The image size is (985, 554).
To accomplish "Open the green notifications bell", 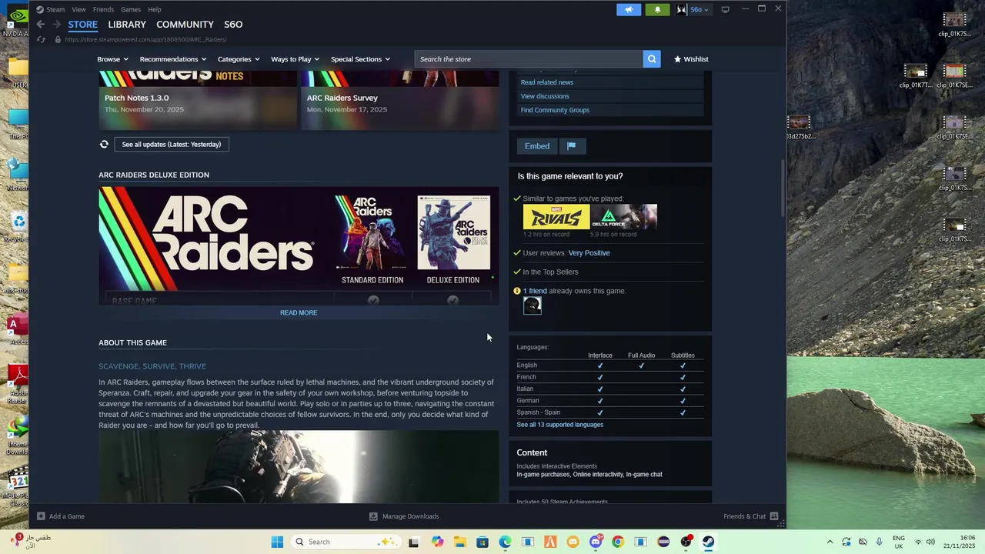I will point(657,9).
